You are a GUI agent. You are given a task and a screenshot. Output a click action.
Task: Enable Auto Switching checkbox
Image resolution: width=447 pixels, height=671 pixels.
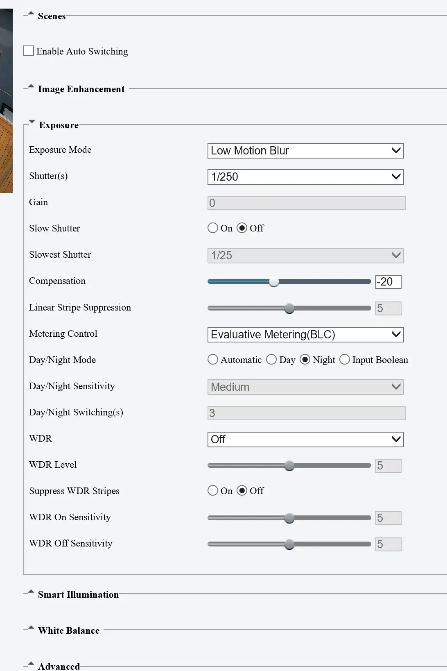click(x=29, y=51)
